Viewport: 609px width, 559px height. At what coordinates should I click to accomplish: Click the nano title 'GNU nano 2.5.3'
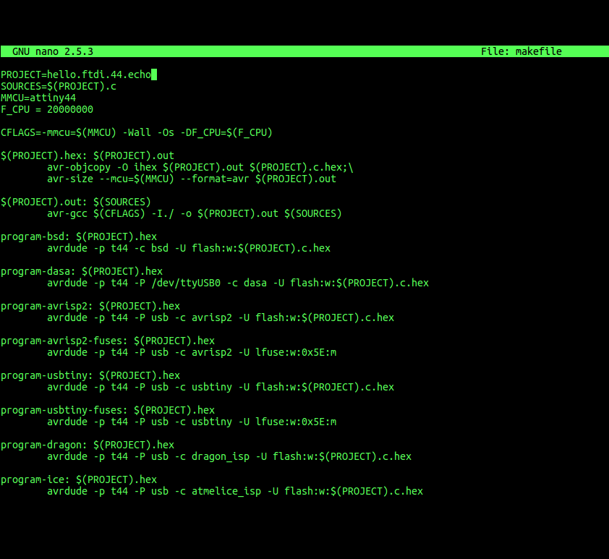53,51
